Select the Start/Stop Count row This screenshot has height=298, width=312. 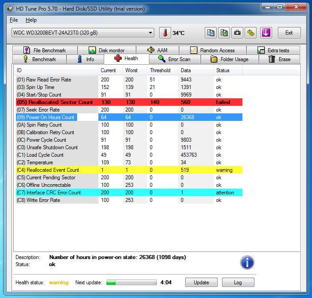coord(129,95)
